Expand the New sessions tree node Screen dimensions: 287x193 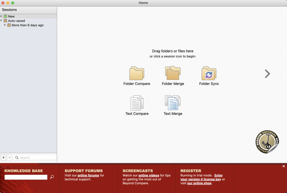click(1, 16)
